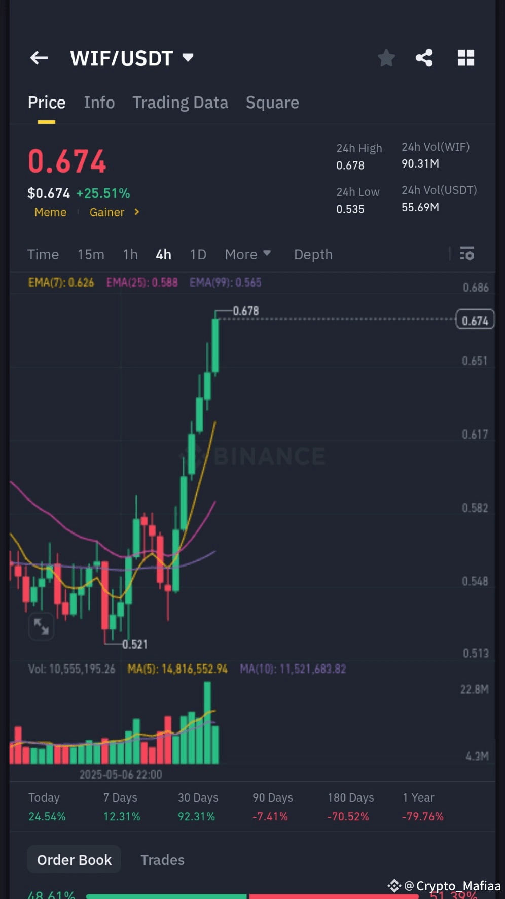Click the 0.674 current price marker
505x899 pixels.
pyautogui.click(x=475, y=320)
